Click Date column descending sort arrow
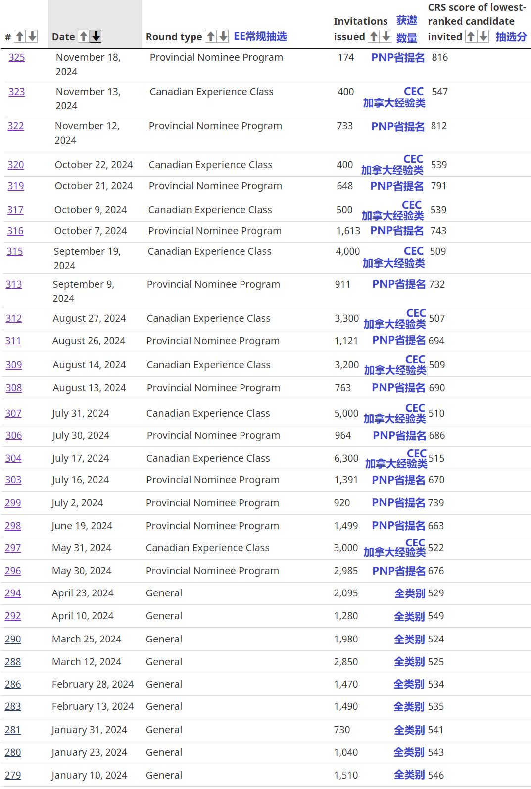 (96, 36)
